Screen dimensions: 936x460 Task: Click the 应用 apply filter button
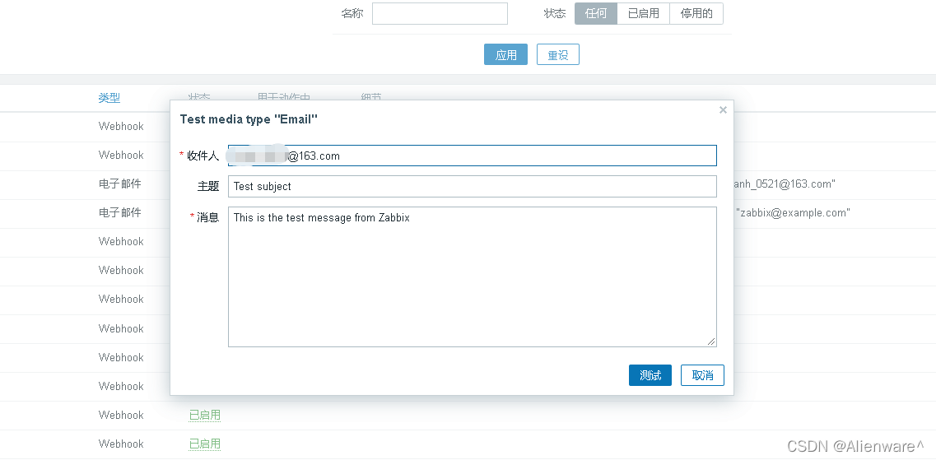[x=505, y=55]
